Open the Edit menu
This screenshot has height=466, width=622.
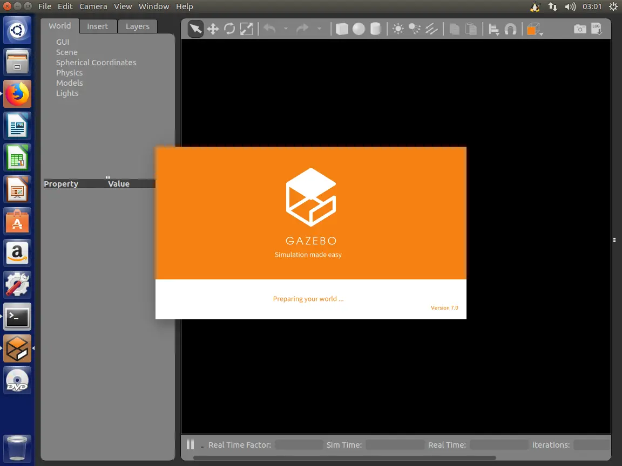click(x=65, y=6)
